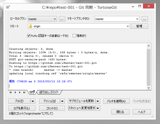Open the サブモジュールを更新 dropdown arrow
The width and height of the screenshot is (160, 124).
click(x=98, y=101)
